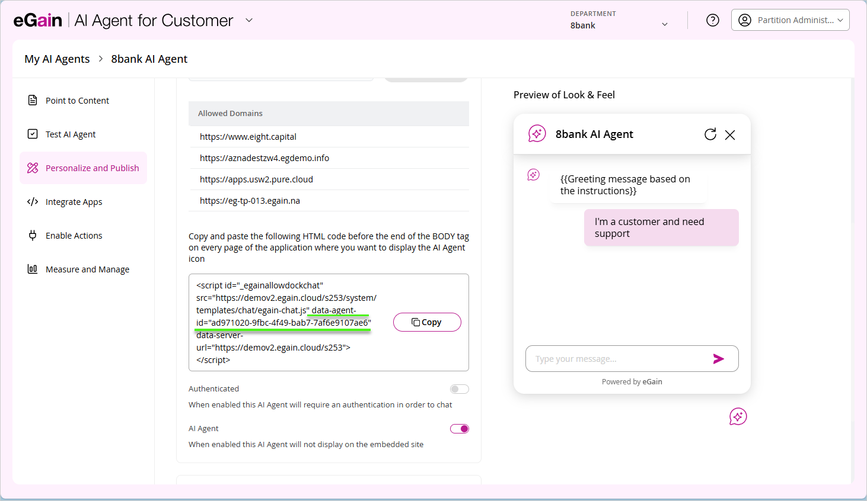The image size is (867, 501).
Task: Expand the Partition Administrator account menu
Action: (x=840, y=20)
